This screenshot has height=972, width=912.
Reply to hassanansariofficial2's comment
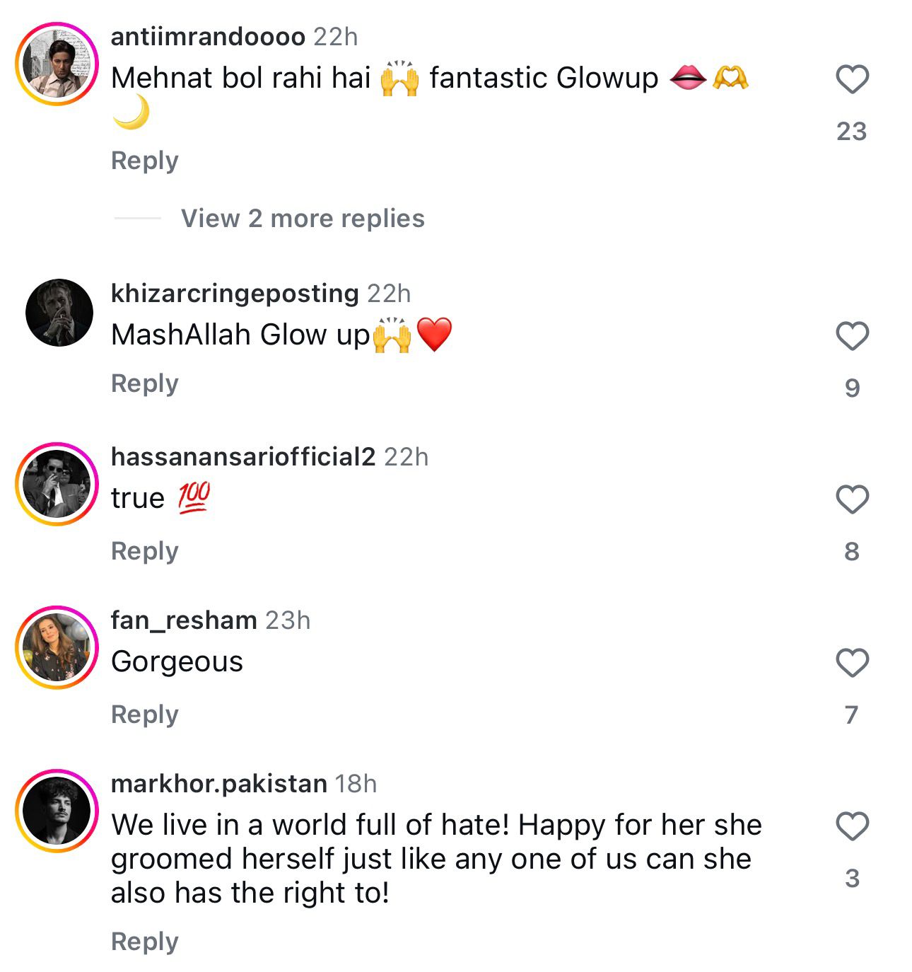pos(145,551)
